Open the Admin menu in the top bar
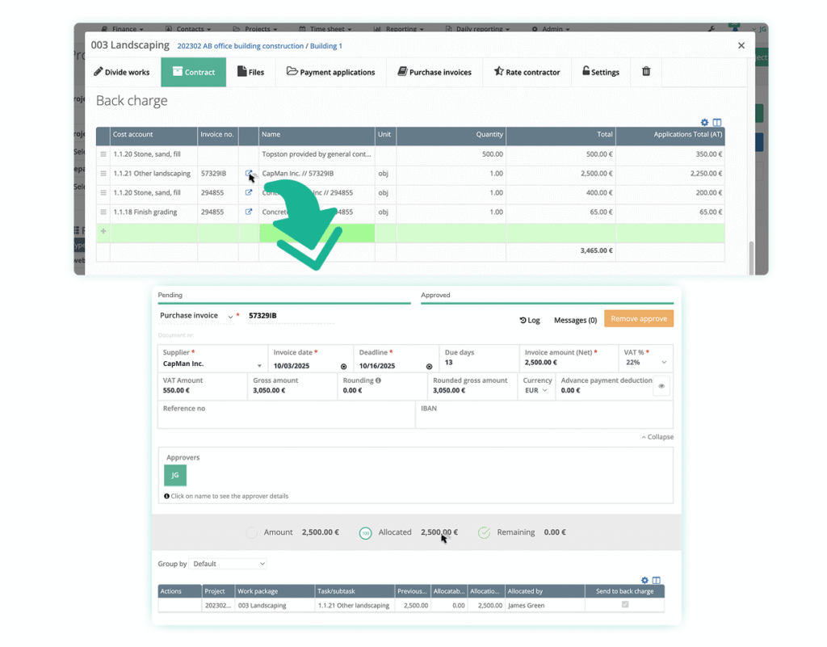Screen dimensions: 827x647 click(551, 28)
